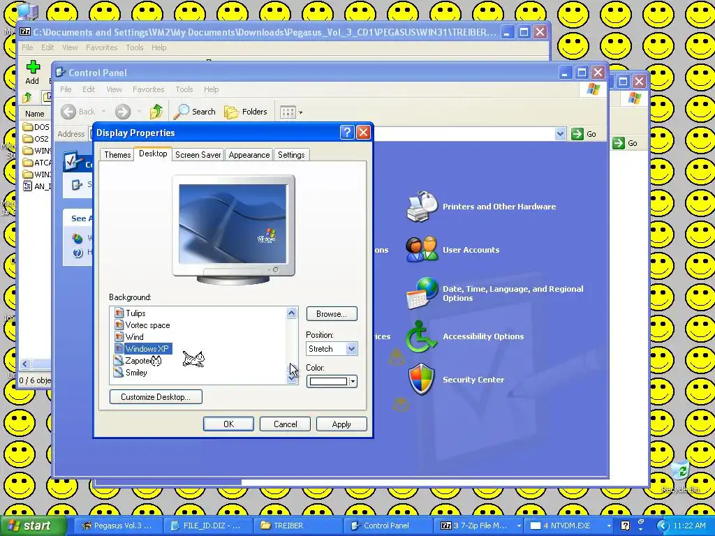Viewport: 715px width, 536px height.
Task: Click the Folders toolbar icon
Action: pyautogui.click(x=231, y=112)
